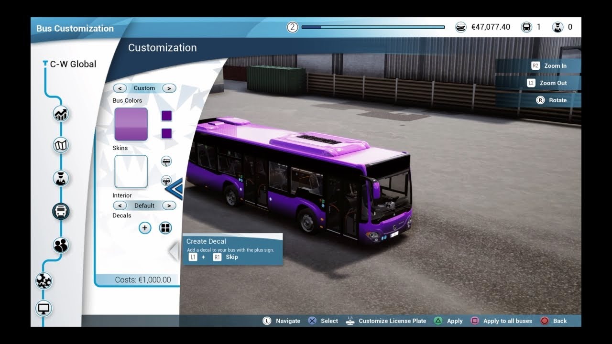
Task: Select previous preset left of Custom
Action: click(120, 88)
